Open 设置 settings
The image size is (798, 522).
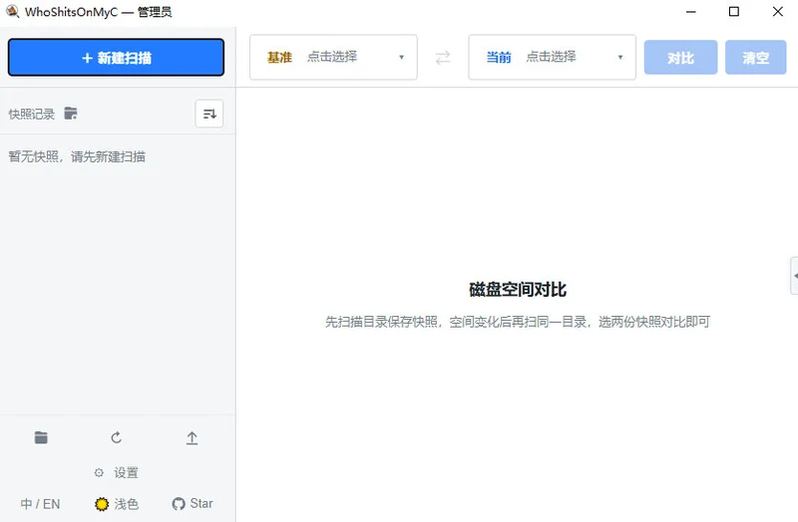click(x=116, y=473)
